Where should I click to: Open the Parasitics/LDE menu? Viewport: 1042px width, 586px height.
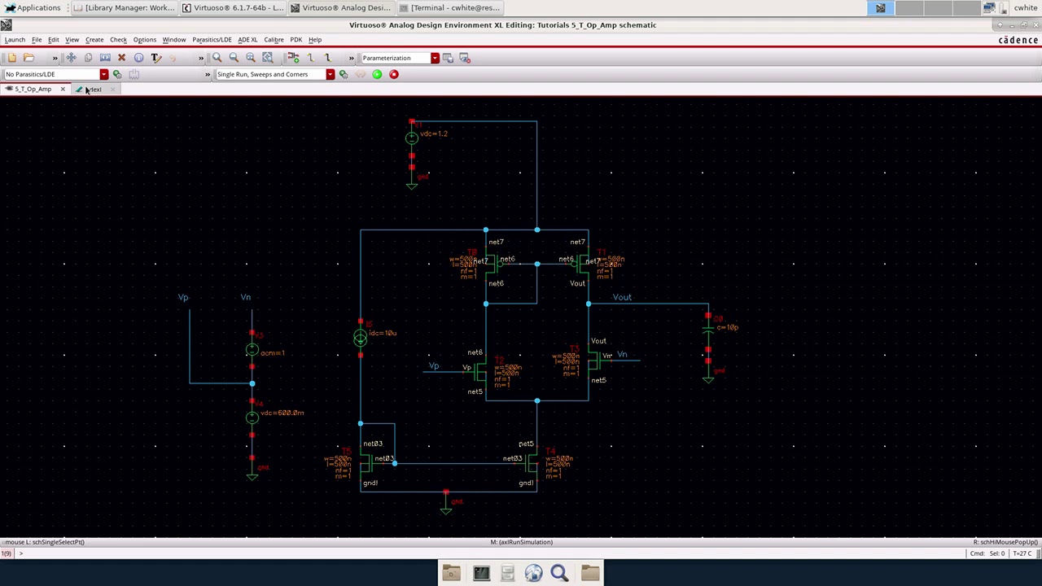click(x=212, y=39)
